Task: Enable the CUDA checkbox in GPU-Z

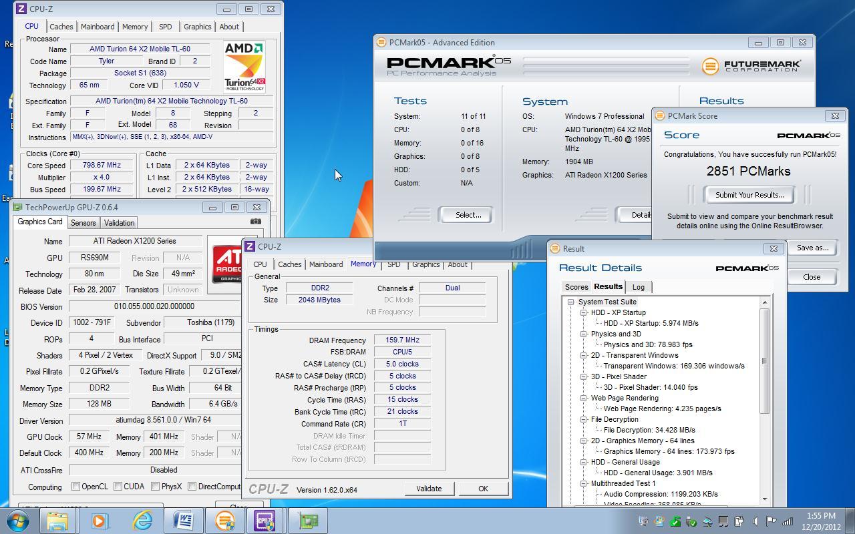Action: point(118,487)
